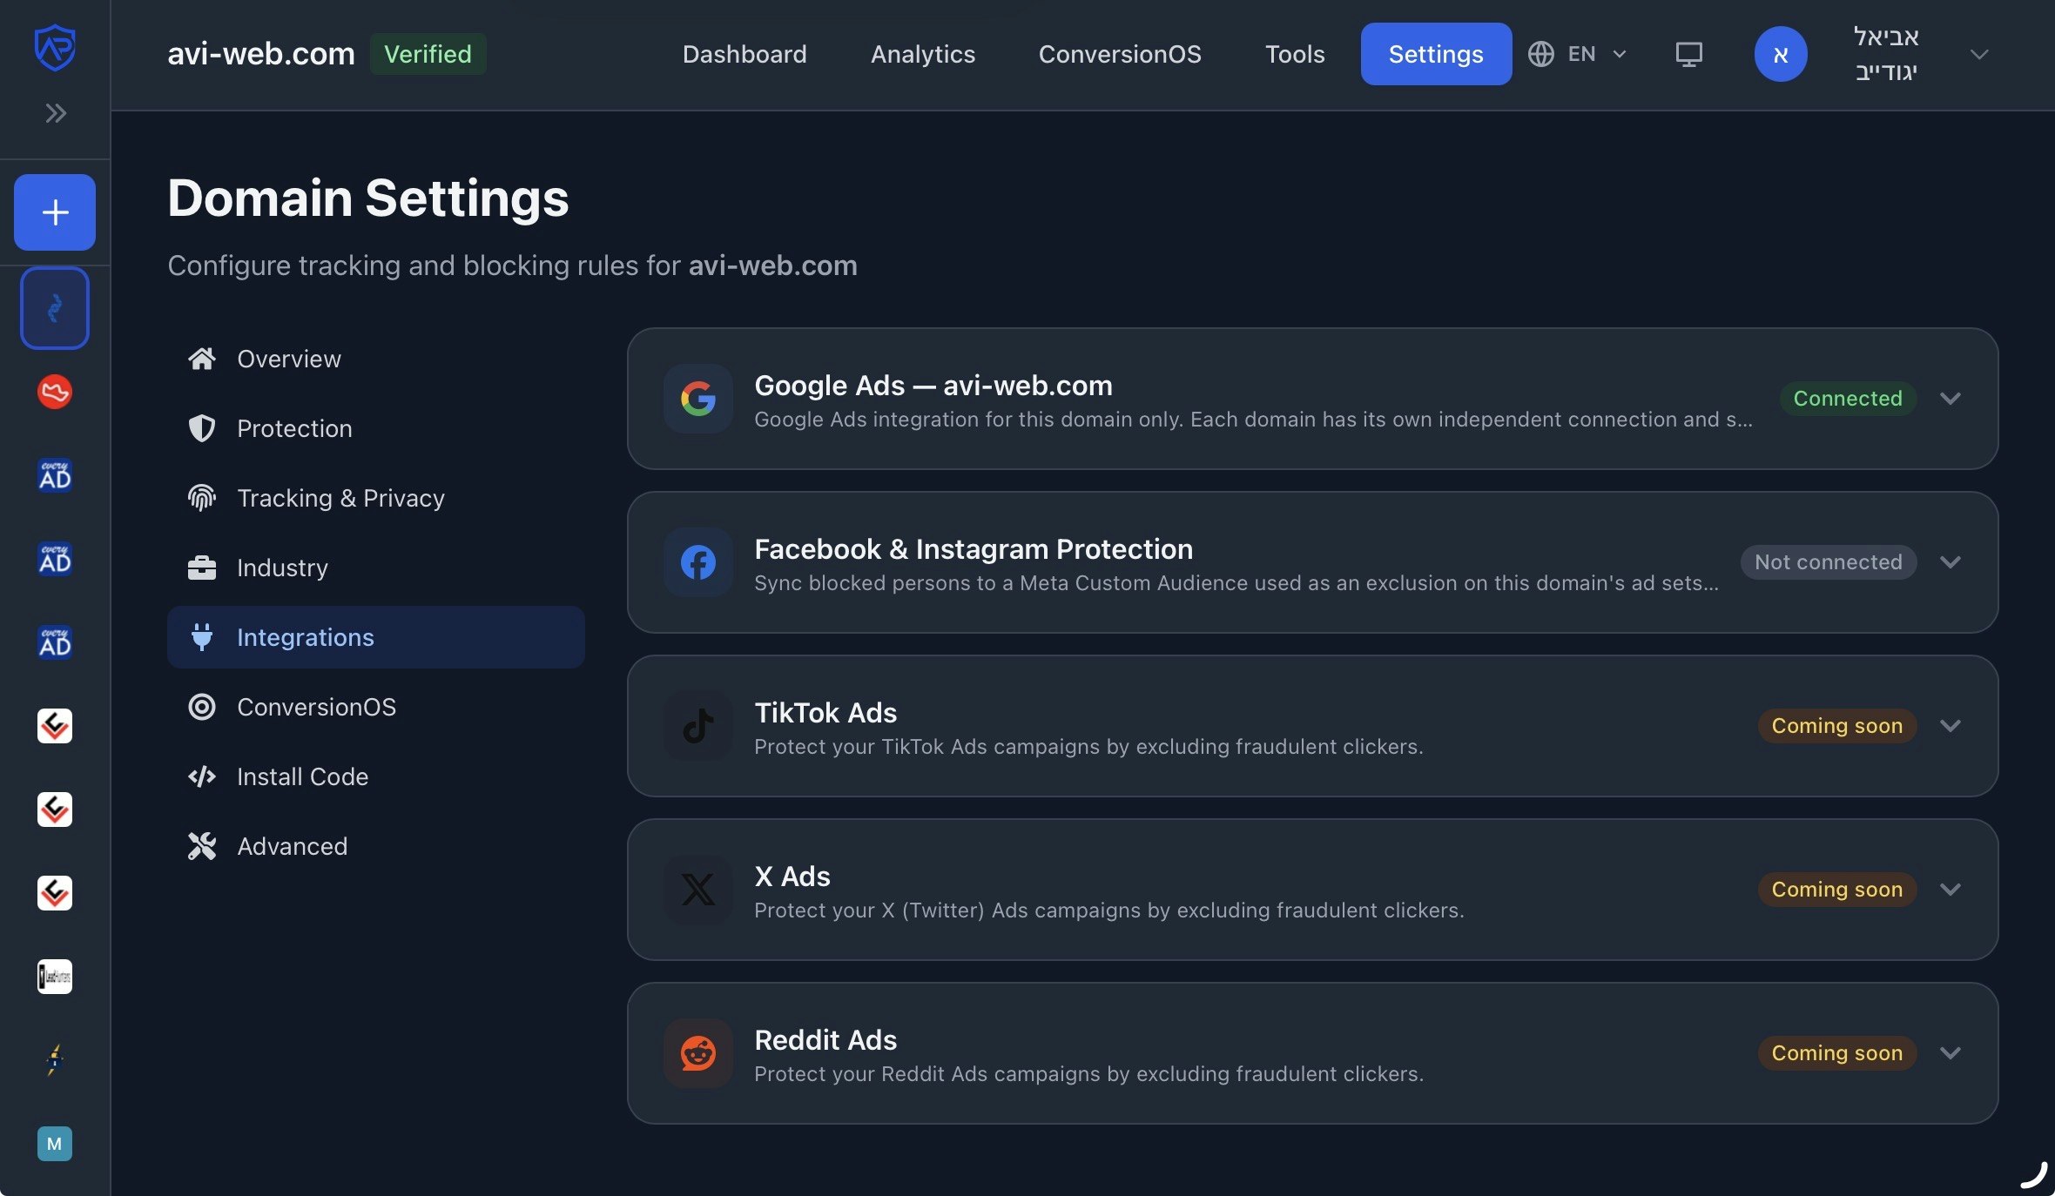
Task: Click the Coming soon badge on TikTok Ads
Action: coord(1837,726)
